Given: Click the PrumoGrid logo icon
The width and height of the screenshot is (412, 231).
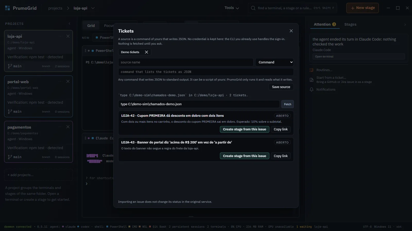Looking at the screenshot, I should click(x=7, y=8).
